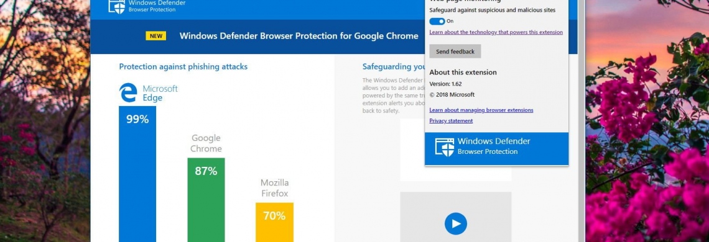Open the Privacy statement link

pyautogui.click(x=451, y=121)
